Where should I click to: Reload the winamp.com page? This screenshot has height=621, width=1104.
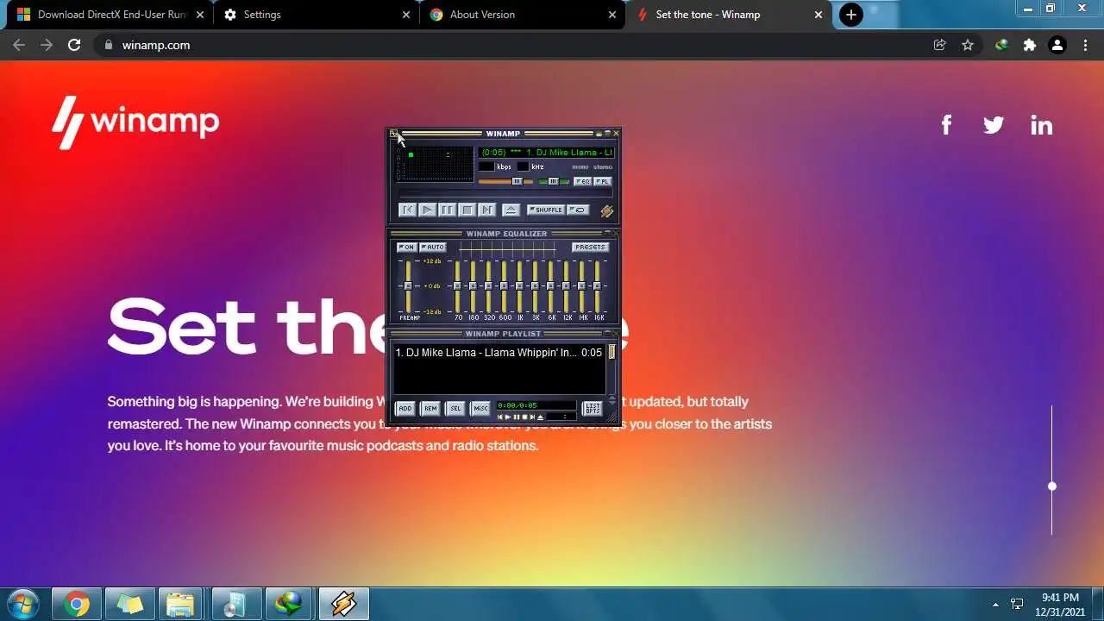pyautogui.click(x=74, y=45)
